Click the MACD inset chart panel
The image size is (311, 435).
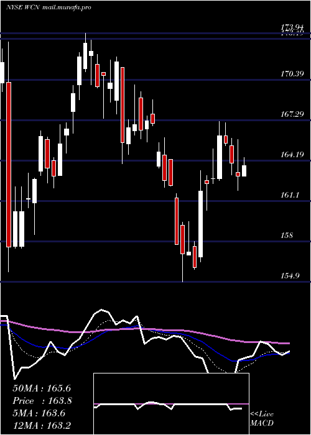pos(171,404)
